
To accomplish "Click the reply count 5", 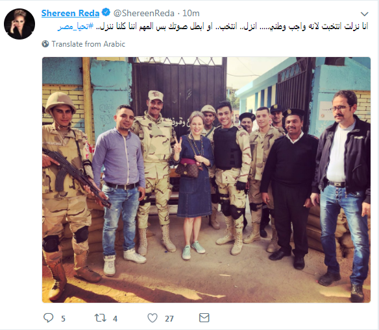I will tap(63, 318).
